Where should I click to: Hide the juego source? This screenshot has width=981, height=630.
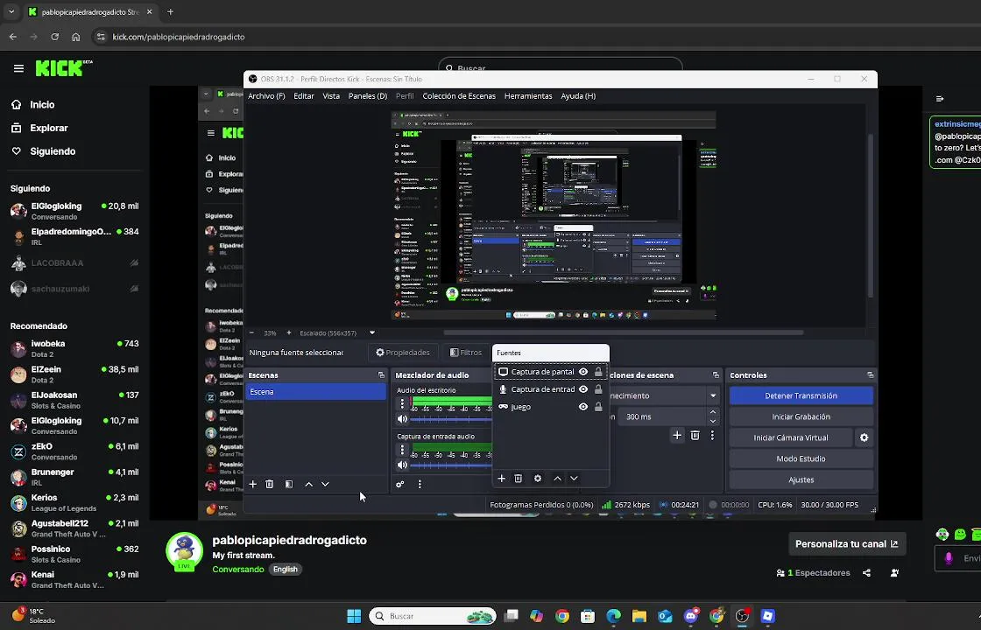[583, 407]
